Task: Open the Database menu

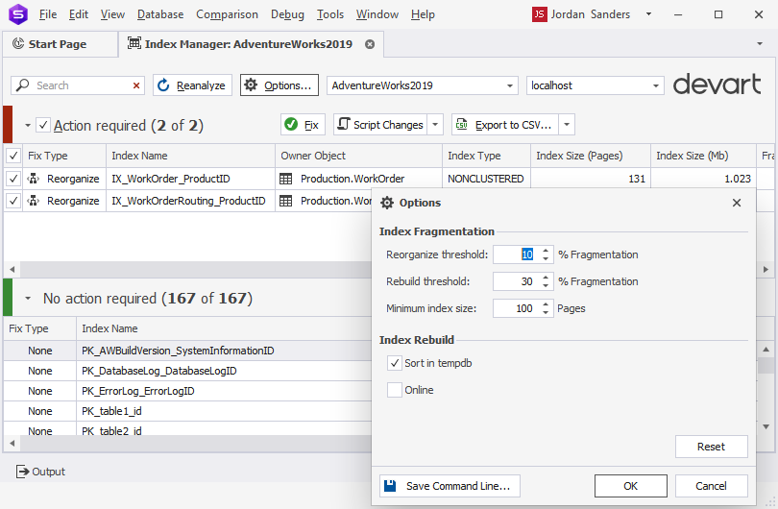Action: (x=160, y=14)
